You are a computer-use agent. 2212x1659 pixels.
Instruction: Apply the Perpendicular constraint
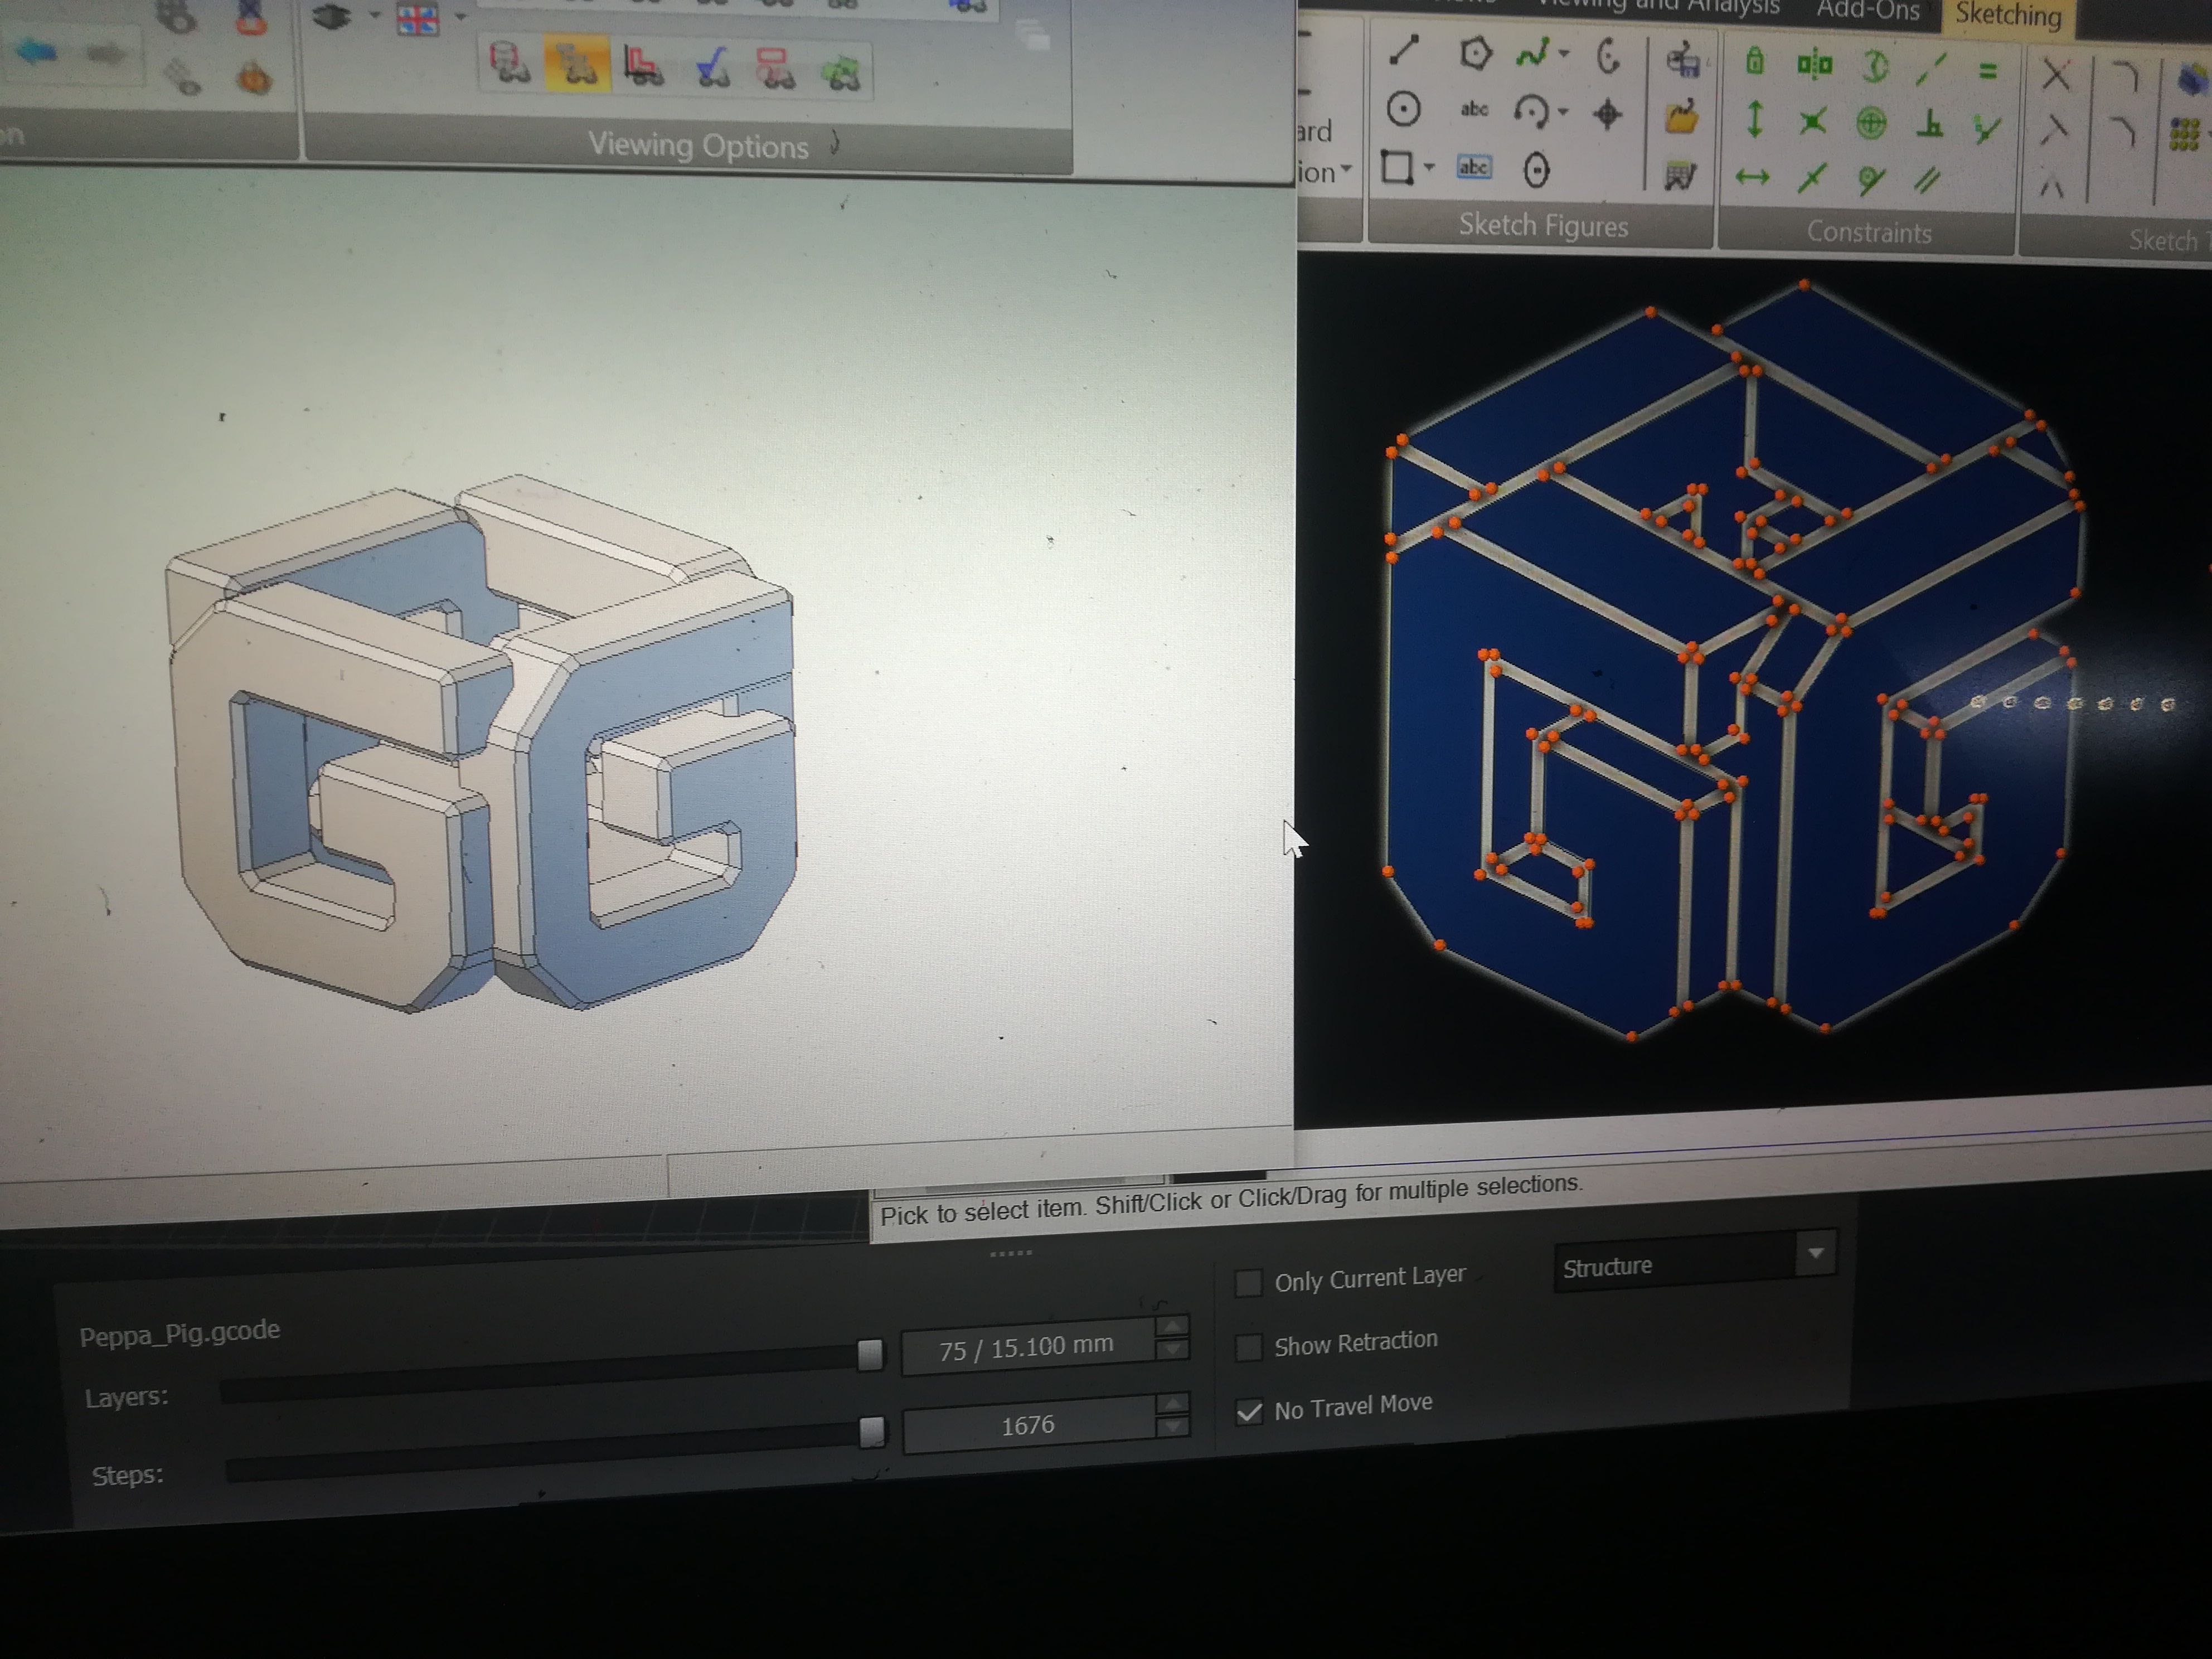1930,124
